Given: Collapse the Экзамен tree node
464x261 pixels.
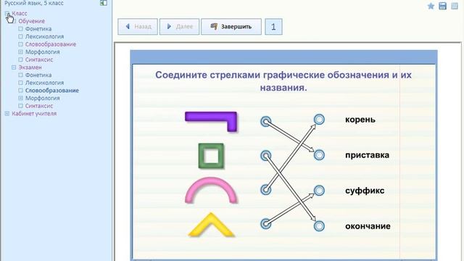Looking at the screenshot, I should click(14, 67).
